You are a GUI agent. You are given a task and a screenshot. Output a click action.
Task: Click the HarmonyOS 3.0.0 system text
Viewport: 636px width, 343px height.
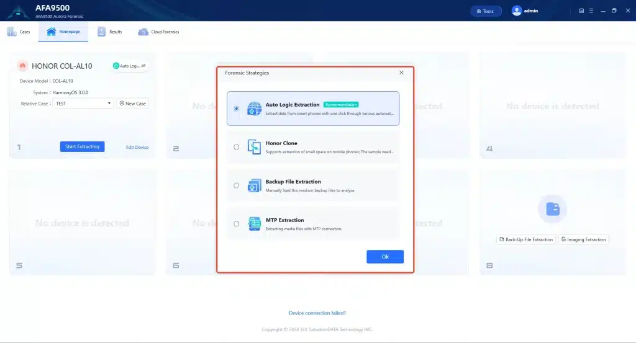pos(70,93)
